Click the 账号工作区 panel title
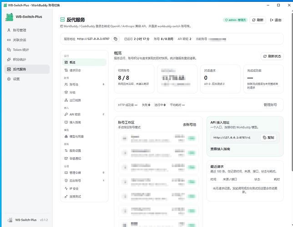Image resolution: width=293 pixels, height=227 pixels. [126, 123]
